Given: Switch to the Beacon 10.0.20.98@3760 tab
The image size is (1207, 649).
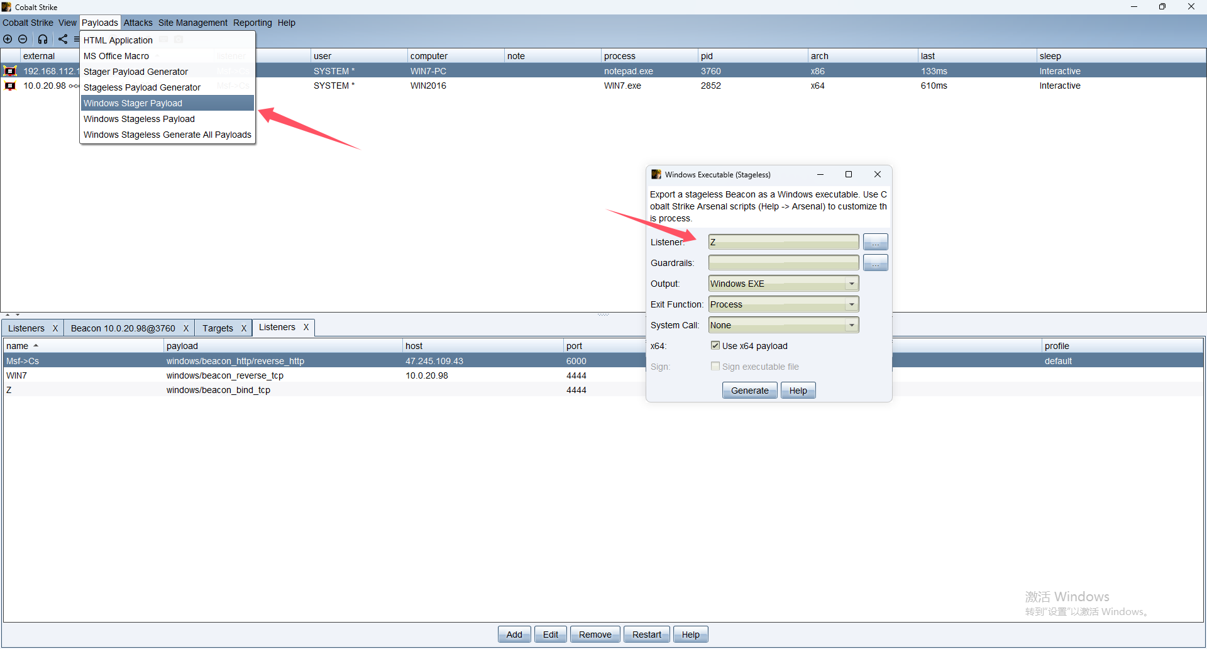Looking at the screenshot, I should tap(123, 328).
